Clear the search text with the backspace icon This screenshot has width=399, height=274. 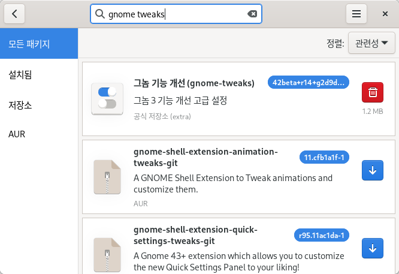pyautogui.click(x=252, y=14)
